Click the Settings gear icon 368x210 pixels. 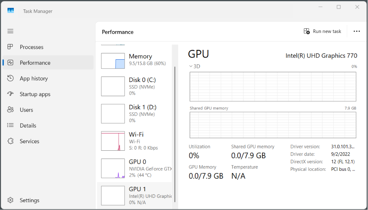pos(10,200)
